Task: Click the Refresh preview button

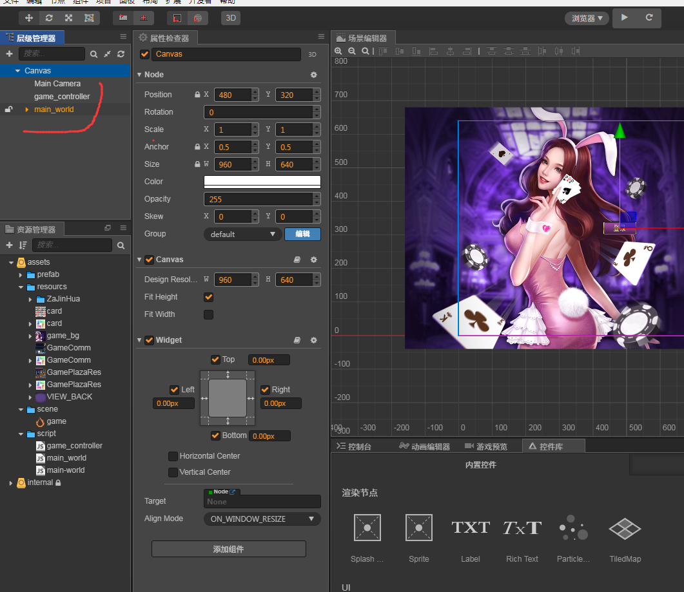Action: (649, 18)
